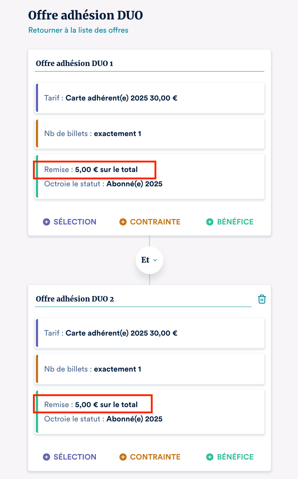The image size is (298, 479).
Task: Edit the "Offre adhésion DUO 1" name field
Action: click(x=149, y=63)
